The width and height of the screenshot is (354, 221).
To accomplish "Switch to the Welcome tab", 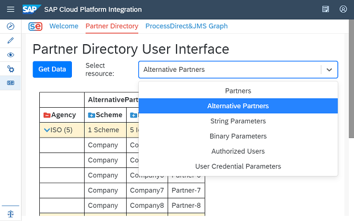I will 64,26.
